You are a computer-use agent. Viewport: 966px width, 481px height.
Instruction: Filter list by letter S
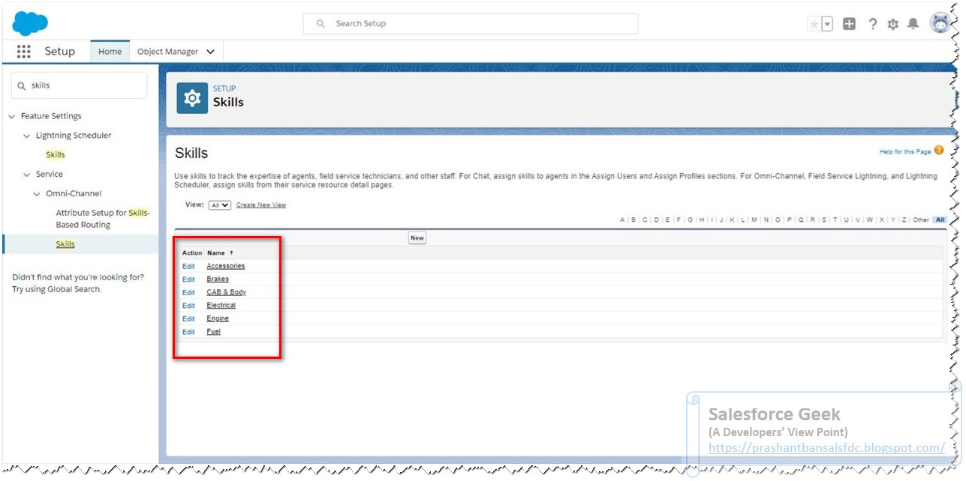(x=823, y=220)
